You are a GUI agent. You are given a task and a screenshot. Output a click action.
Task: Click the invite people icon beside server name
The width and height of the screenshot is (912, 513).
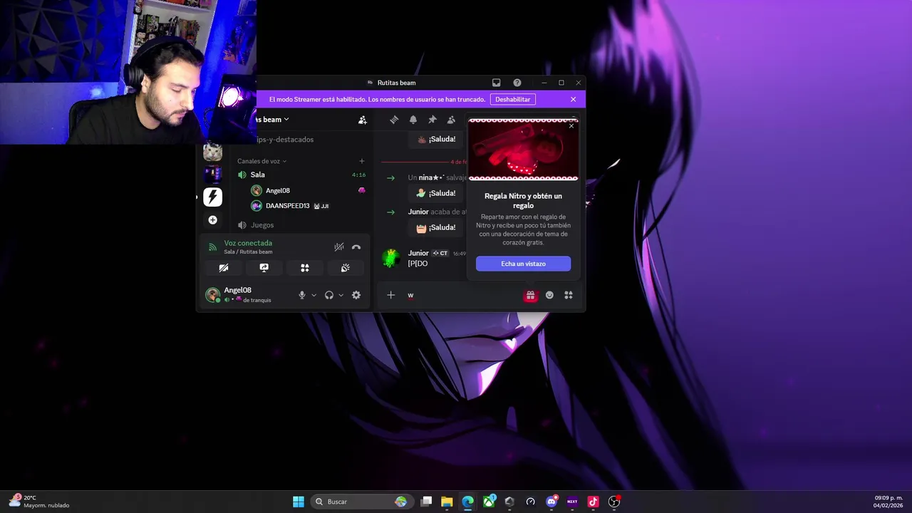(363, 120)
